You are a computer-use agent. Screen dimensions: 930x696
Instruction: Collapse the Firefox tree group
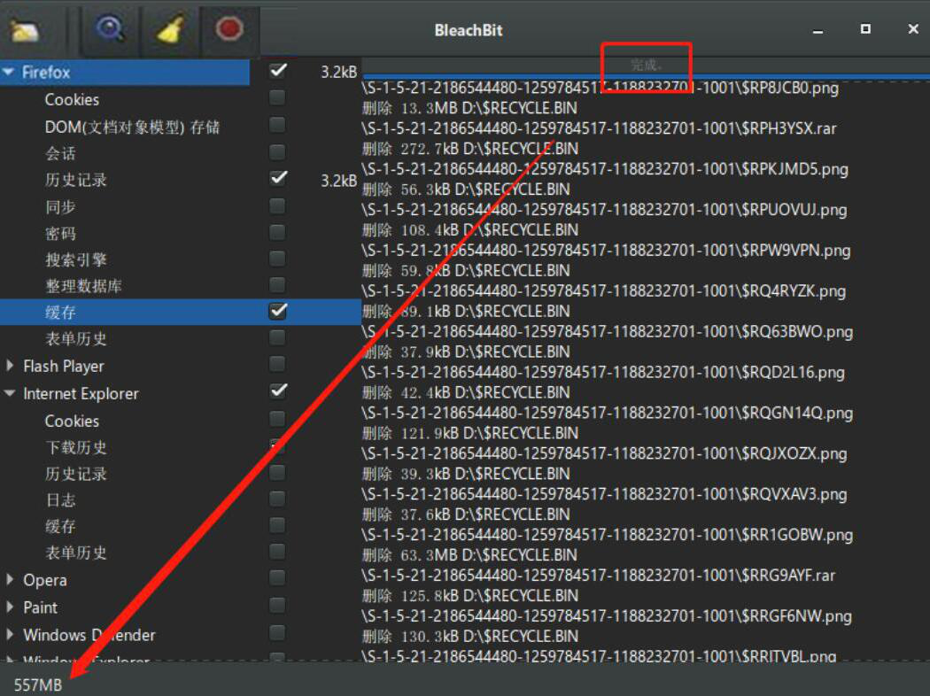[x=8, y=72]
